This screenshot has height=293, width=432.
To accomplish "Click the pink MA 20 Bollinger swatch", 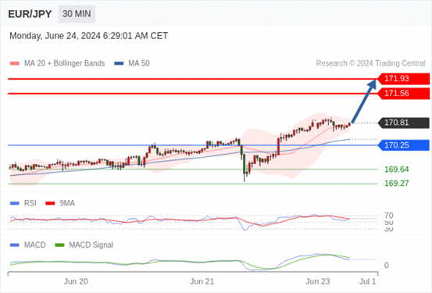I will click(x=15, y=63).
